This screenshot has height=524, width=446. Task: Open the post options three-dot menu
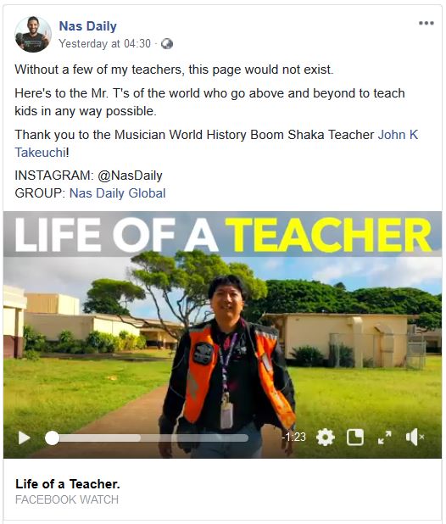[426, 23]
